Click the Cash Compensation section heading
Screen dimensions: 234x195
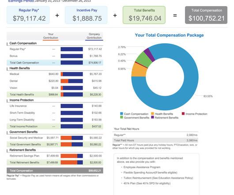[23, 43]
